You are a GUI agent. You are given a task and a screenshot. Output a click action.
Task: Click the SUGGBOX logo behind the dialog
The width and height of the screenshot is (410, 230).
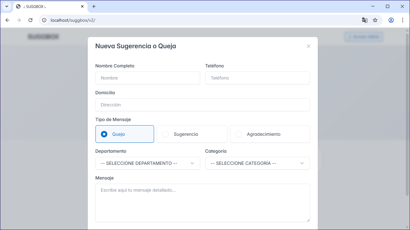pos(43,37)
